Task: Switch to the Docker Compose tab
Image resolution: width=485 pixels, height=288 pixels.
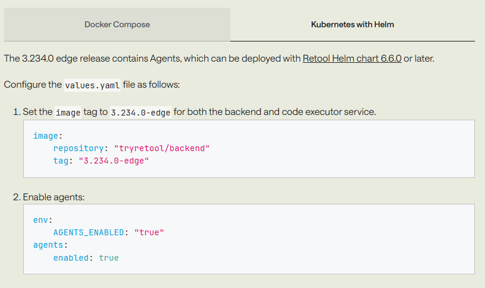Action: click(x=117, y=24)
